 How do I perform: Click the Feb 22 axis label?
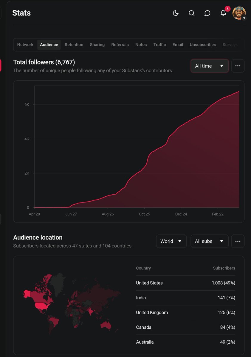[218, 214]
